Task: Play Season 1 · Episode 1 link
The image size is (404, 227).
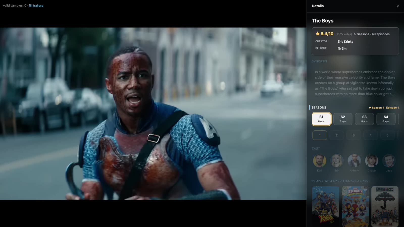Action: [x=384, y=108]
